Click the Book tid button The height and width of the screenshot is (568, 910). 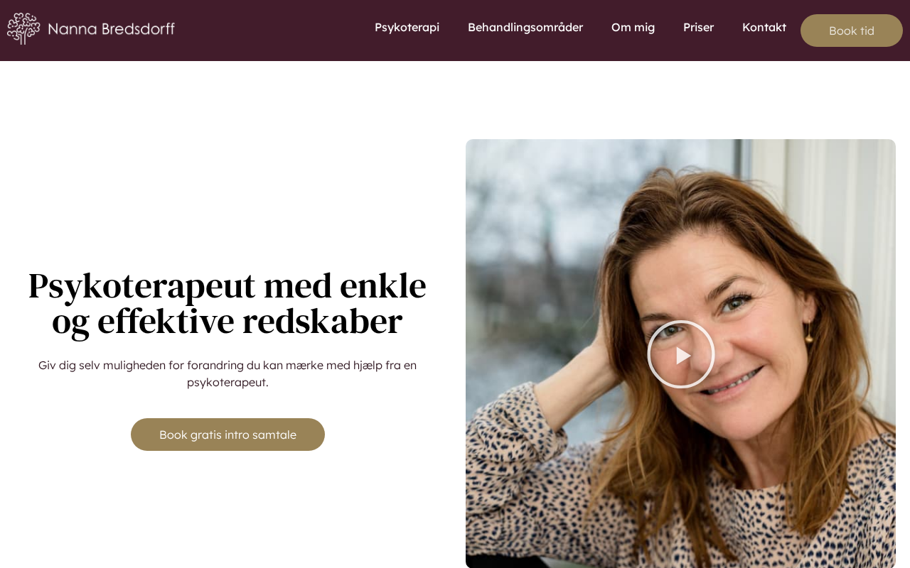point(852,31)
